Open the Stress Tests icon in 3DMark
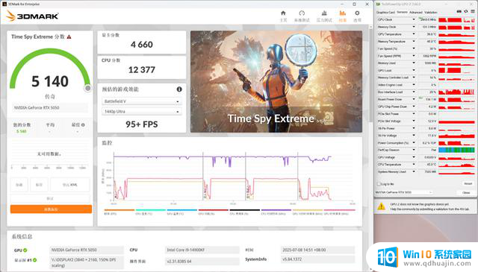478x272 pixels. [324, 13]
